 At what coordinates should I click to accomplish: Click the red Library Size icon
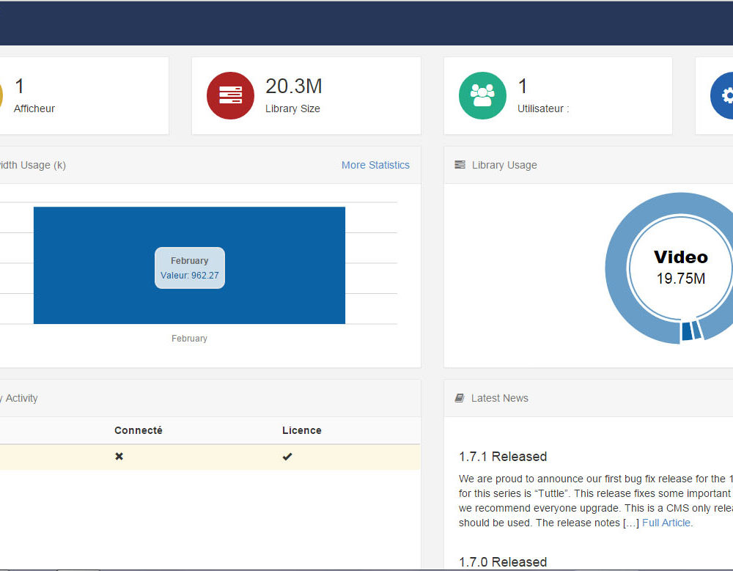point(230,95)
